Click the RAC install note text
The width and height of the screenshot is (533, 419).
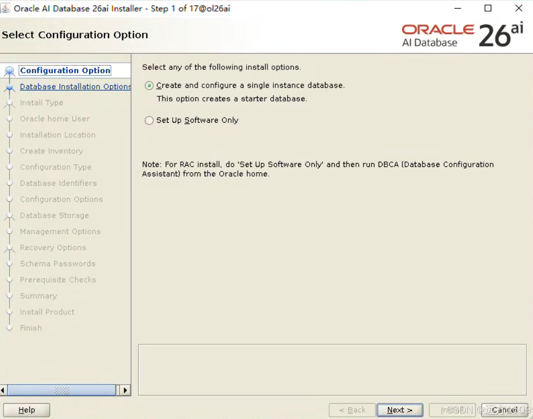[x=318, y=169]
